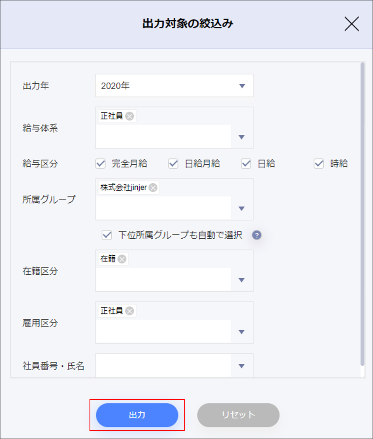Remove the 株式会社jinjer group tag
Screen dimensions: 373x439
tap(153, 188)
